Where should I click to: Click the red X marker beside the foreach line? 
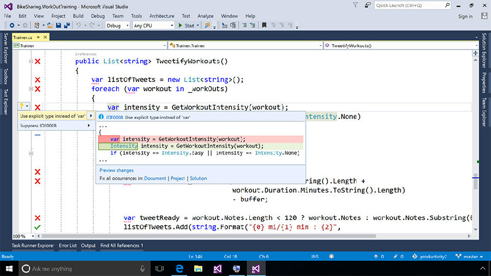pyautogui.click(x=38, y=89)
